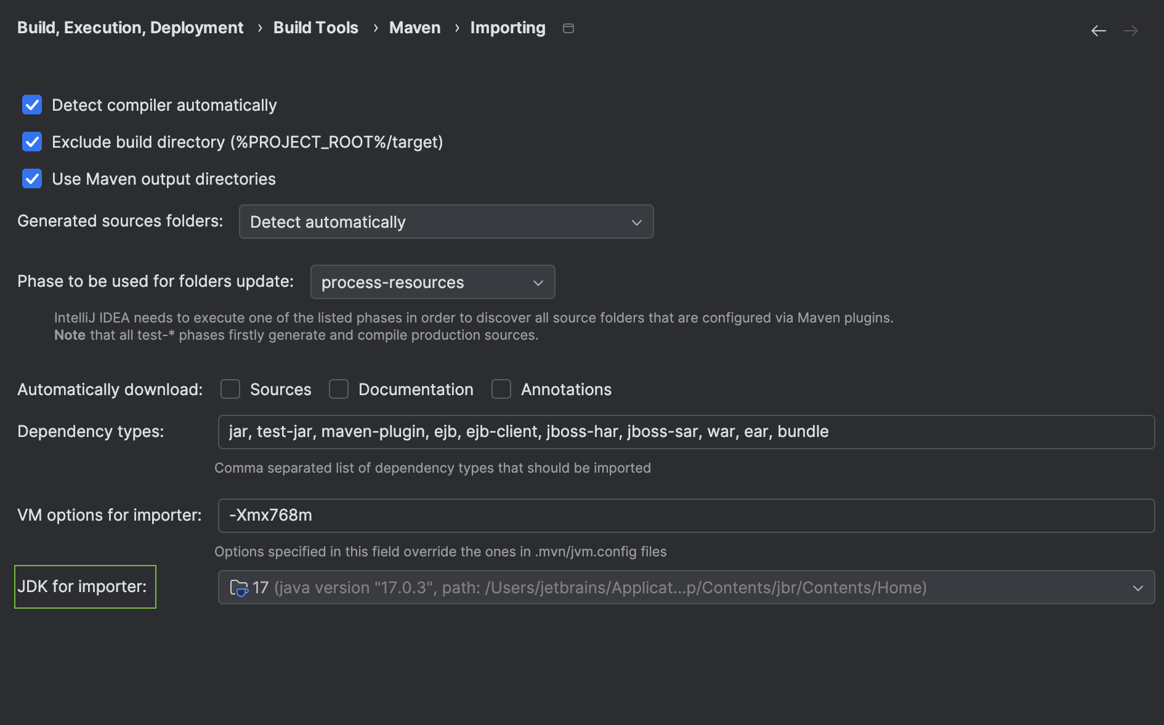Disable Detect compiler automatically
Screen dimensions: 1164x725
[x=31, y=105]
